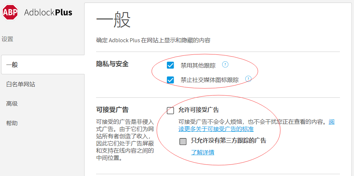Click the 隐私与安全 section heading

pos(112,64)
